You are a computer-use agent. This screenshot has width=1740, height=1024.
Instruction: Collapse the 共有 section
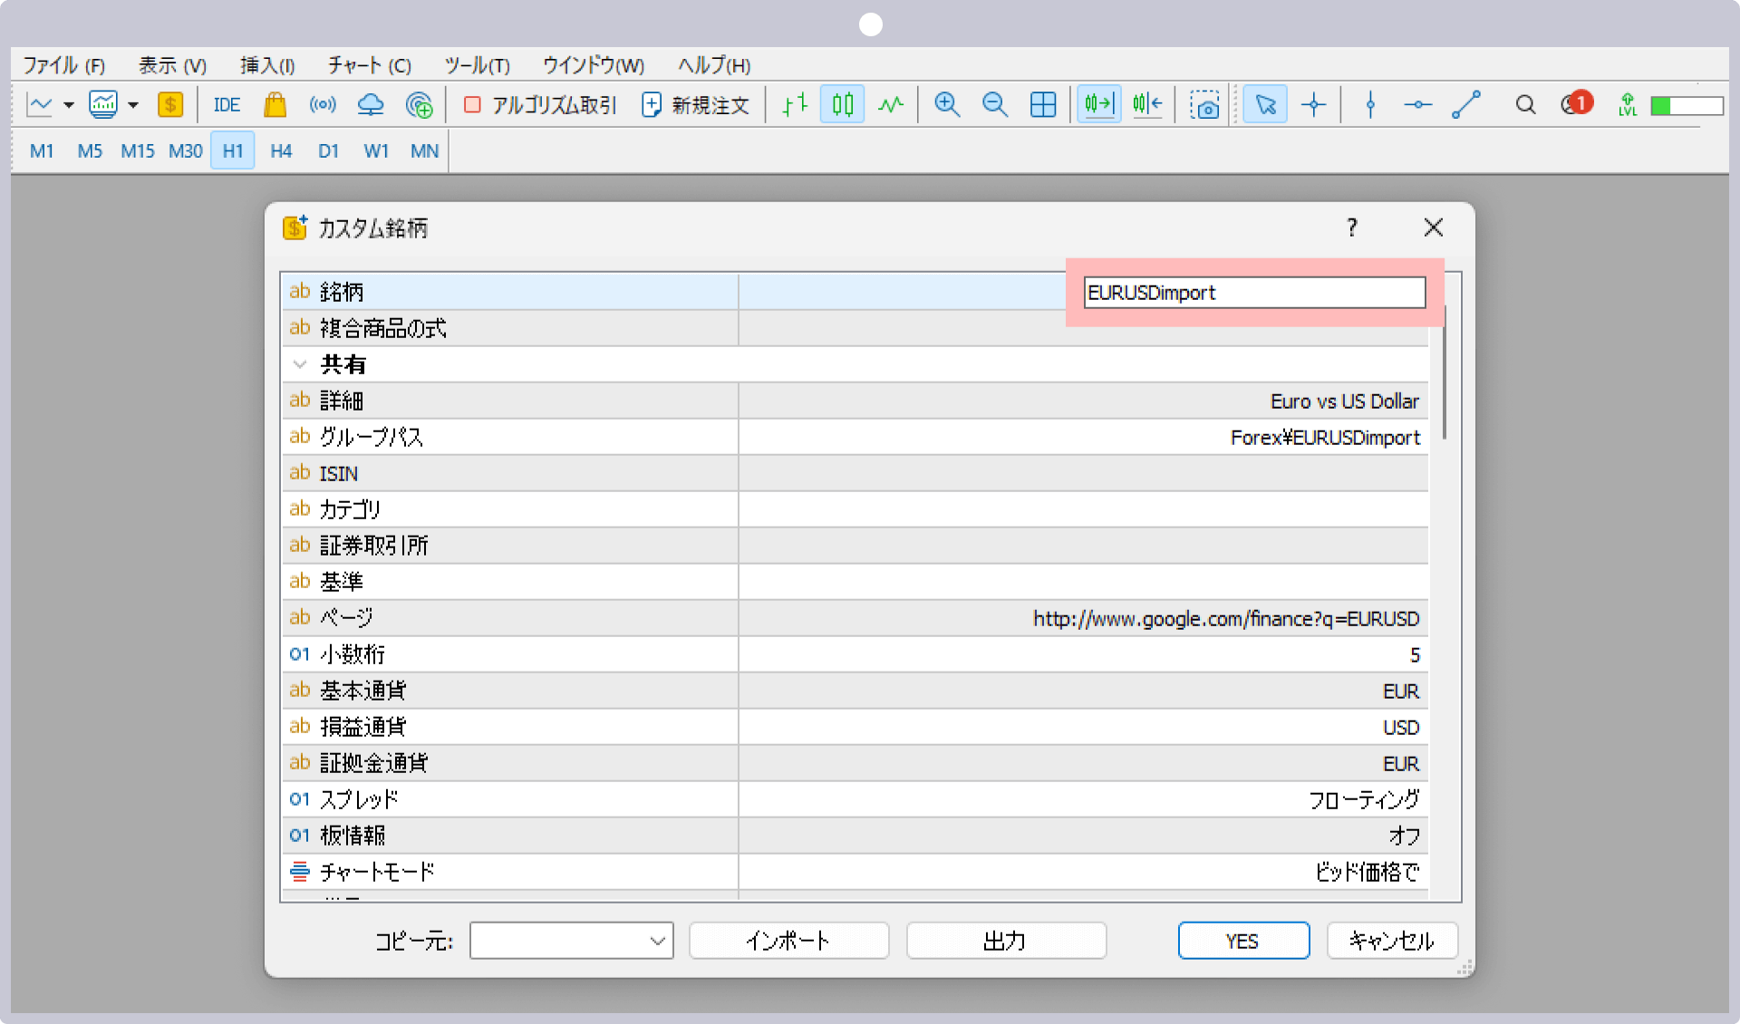coord(300,364)
